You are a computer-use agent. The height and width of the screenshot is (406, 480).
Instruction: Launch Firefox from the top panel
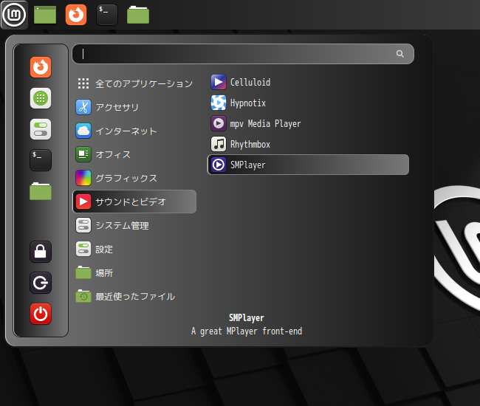76,15
